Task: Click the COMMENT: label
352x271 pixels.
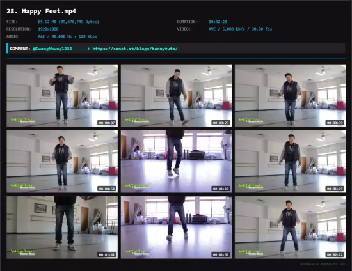Action: coord(20,49)
